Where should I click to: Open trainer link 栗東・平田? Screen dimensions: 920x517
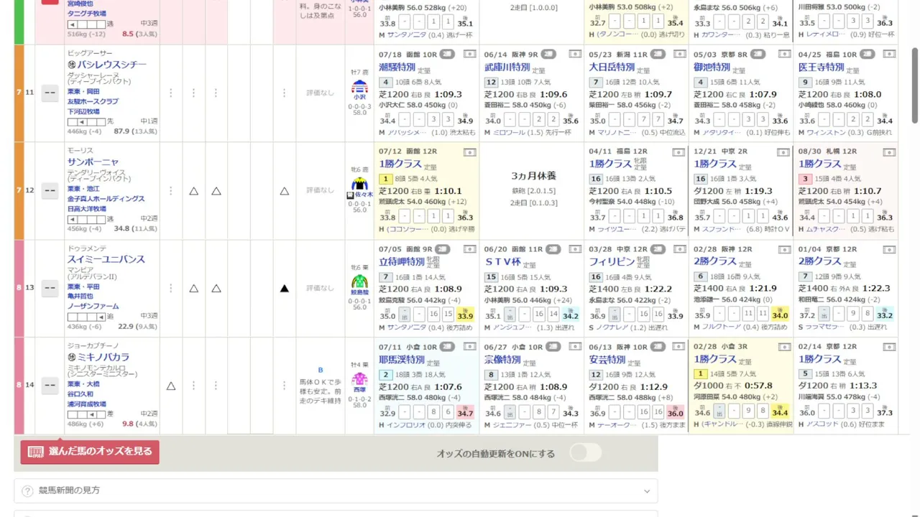click(83, 287)
